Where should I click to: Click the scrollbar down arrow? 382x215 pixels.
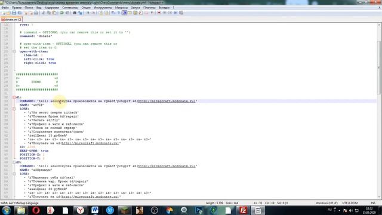click(379, 197)
